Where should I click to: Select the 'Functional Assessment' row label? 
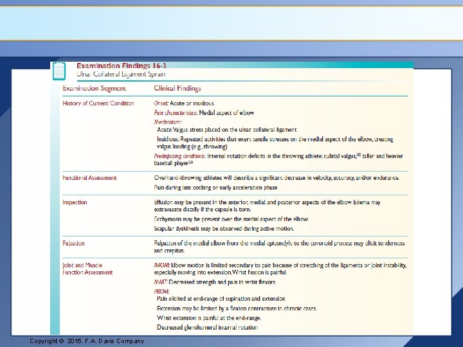click(89, 177)
